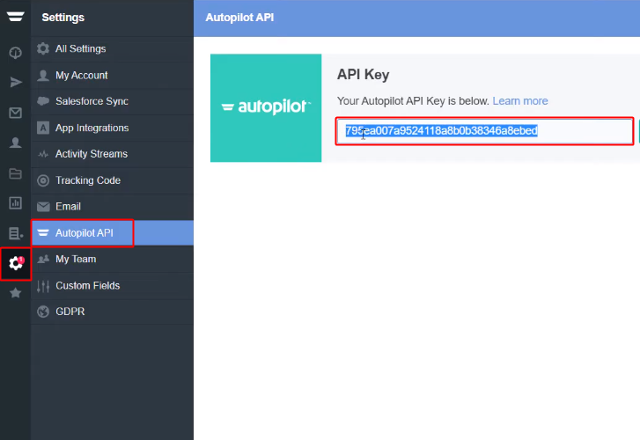Image resolution: width=640 pixels, height=440 pixels.
Task: Open Contacts person icon in rail
Action: pyautogui.click(x=16, y=143)
